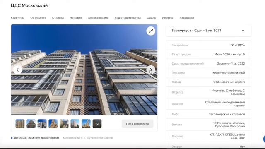The width and height of the screenshot is (265, 149).
Task: Click 'Облицовочный кирпич' value
Action: (229, 82)
